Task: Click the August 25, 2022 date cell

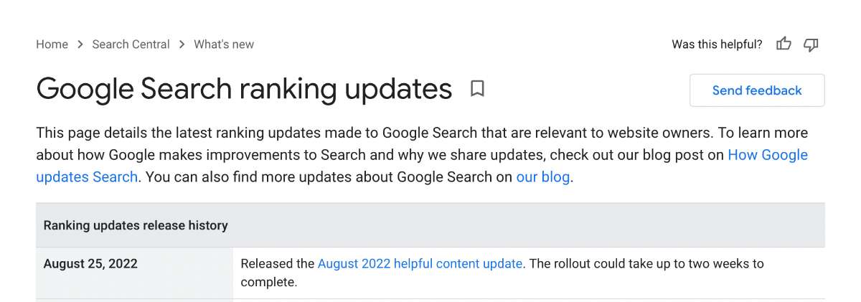Action: point(134,273)
